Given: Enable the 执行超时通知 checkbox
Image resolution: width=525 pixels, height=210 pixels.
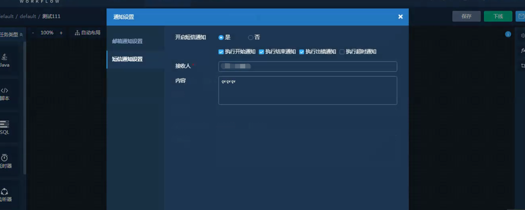Looking at the screenshot, I should [342, 52].
